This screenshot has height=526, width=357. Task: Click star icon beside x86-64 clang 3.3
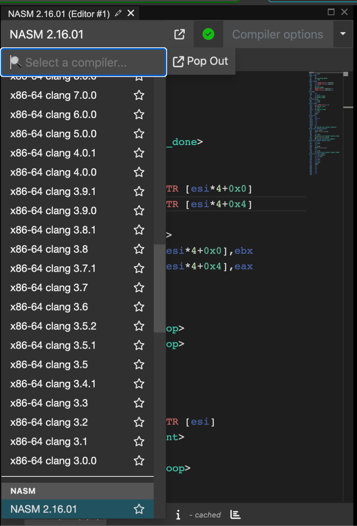click(x=139, y=403)
